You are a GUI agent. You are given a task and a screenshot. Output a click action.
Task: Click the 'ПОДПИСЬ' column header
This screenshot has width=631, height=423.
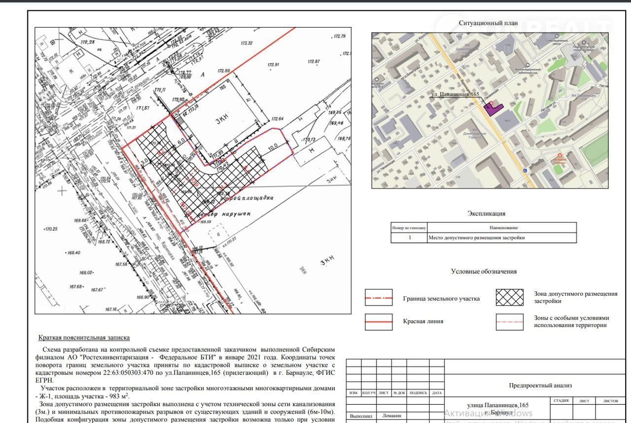coord(418,393)
